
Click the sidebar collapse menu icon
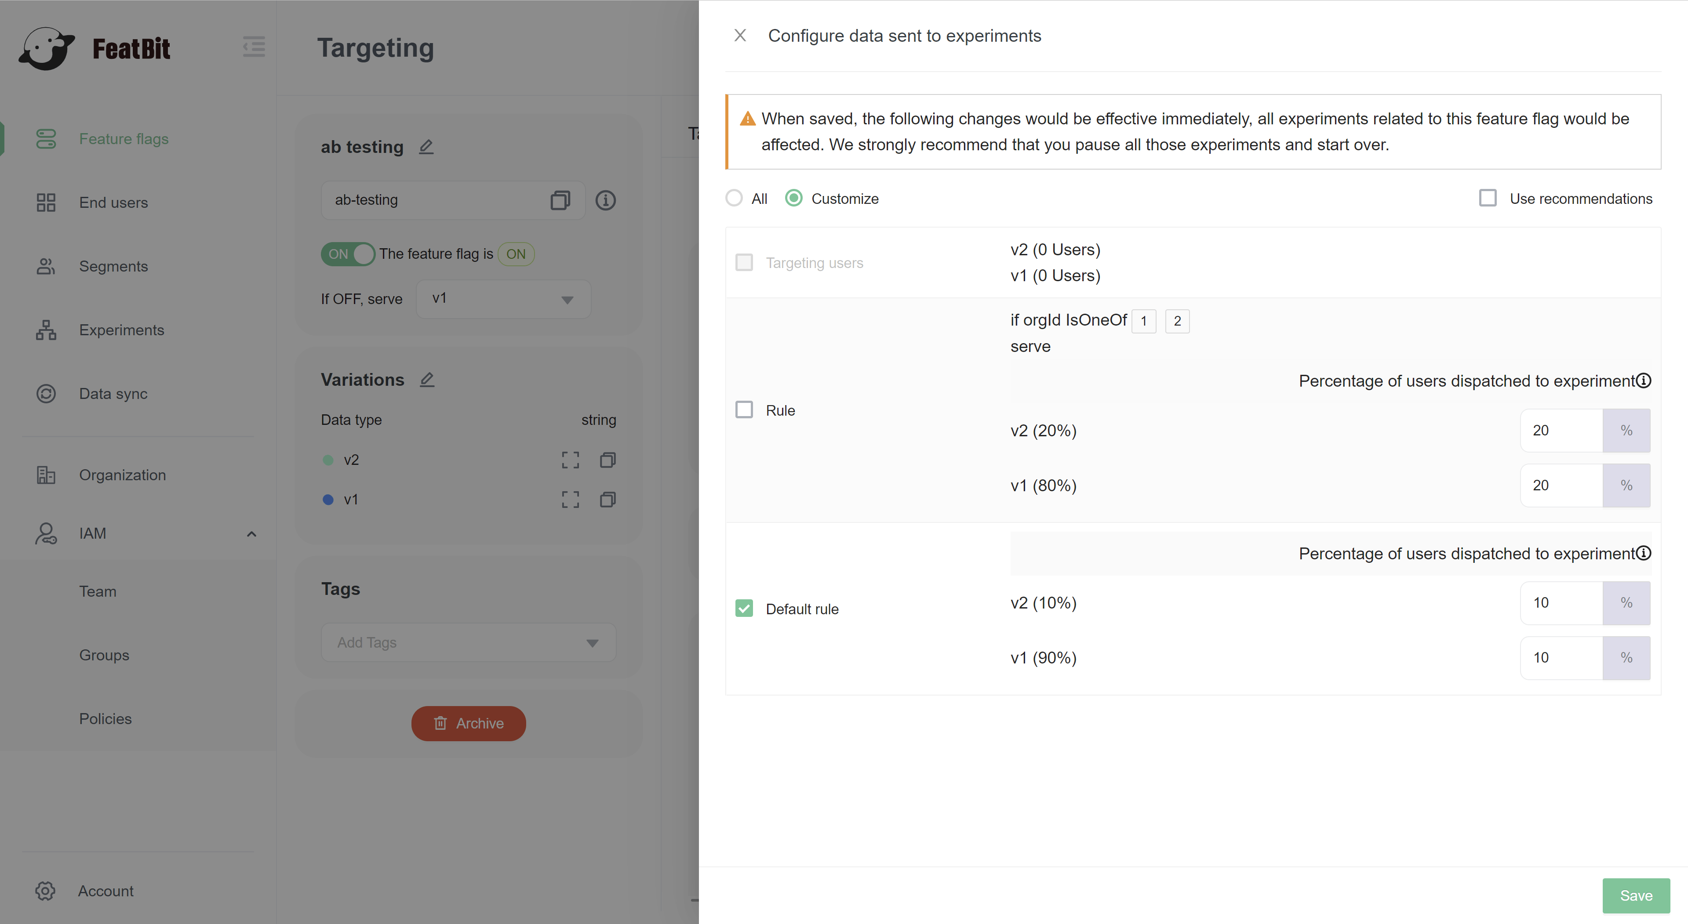(x=254, y=47)
